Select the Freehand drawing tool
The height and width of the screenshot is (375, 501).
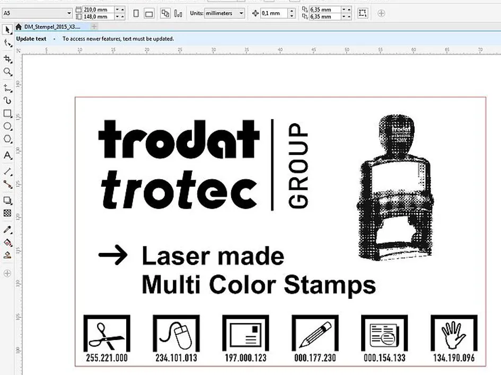(x=7, y=88)
